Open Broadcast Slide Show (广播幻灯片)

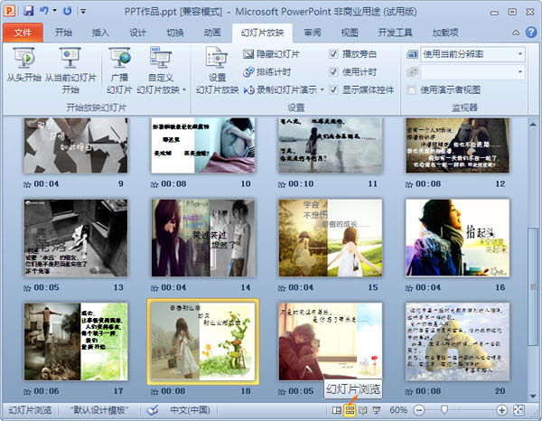pos(119,70)
